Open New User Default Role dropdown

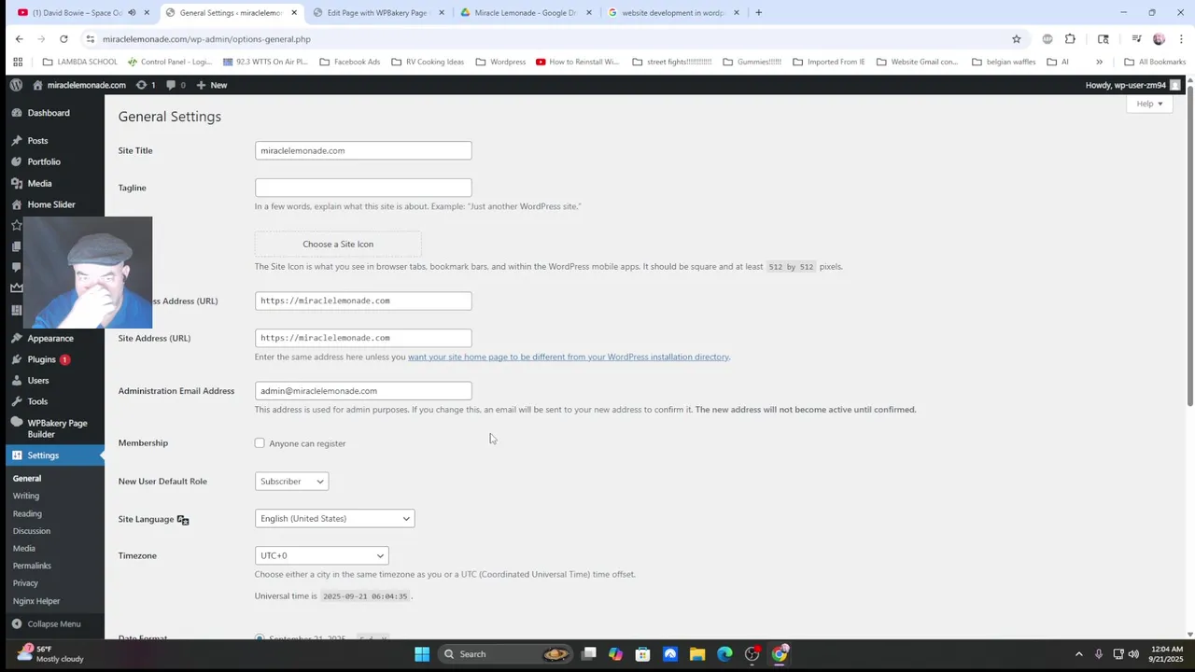tap(291, 482)
